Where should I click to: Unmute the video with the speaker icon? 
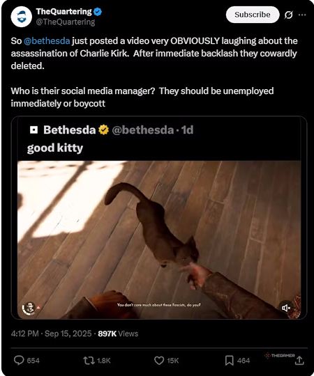coord(285,308)
